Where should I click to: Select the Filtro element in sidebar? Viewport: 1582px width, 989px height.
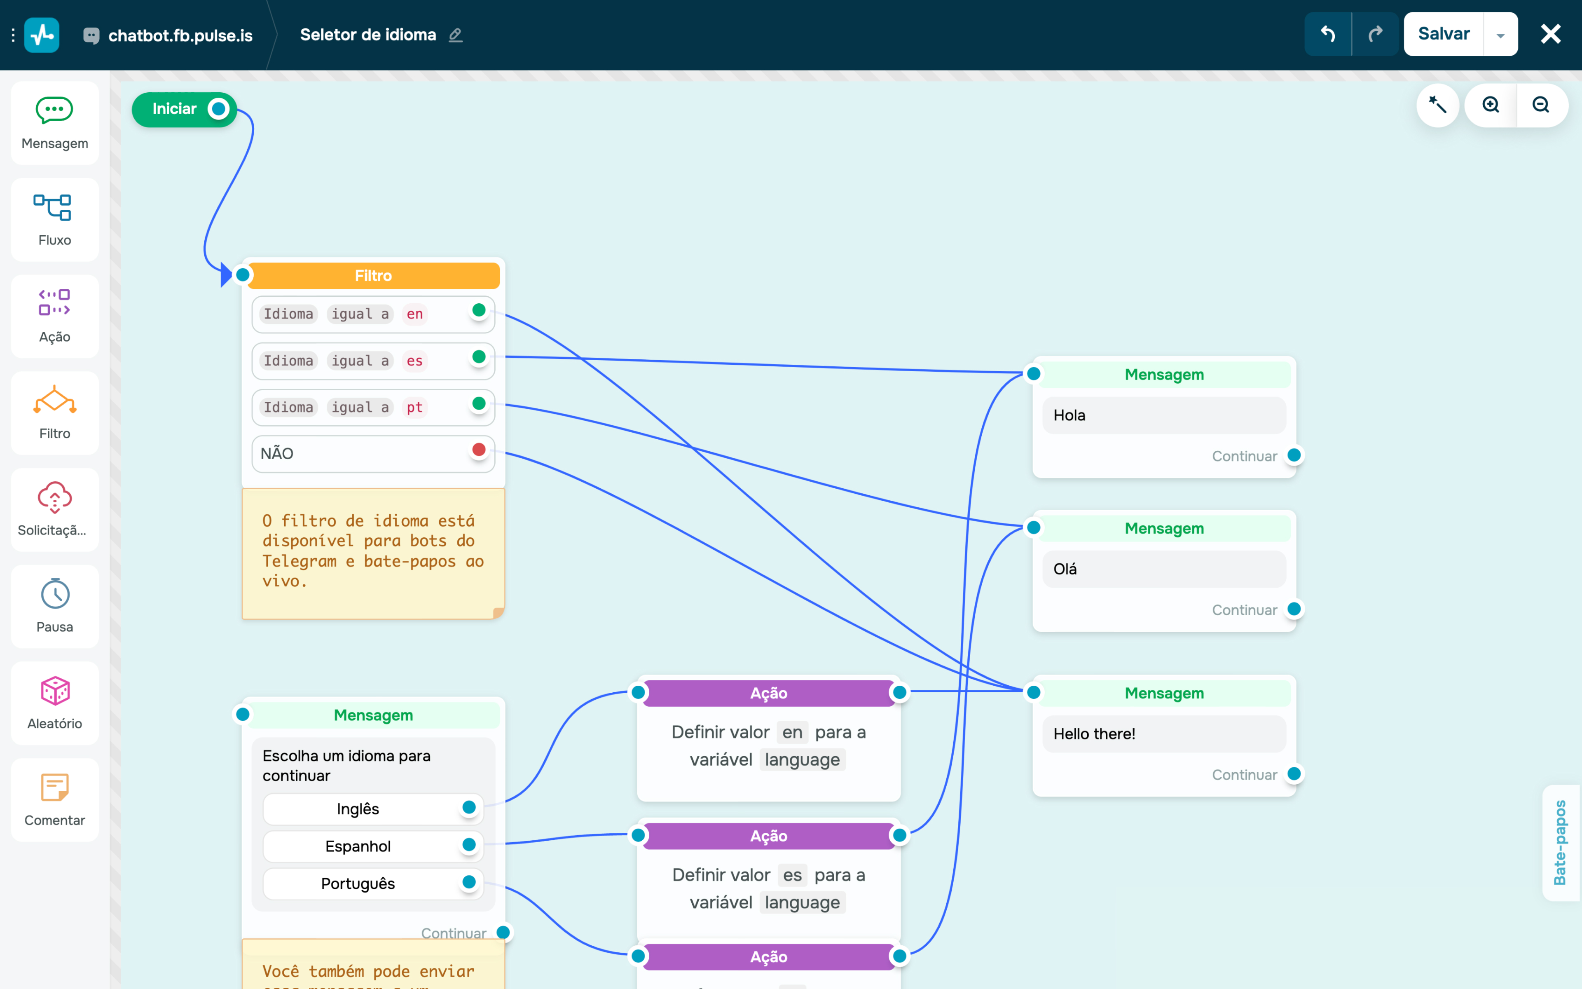point(54,413)
